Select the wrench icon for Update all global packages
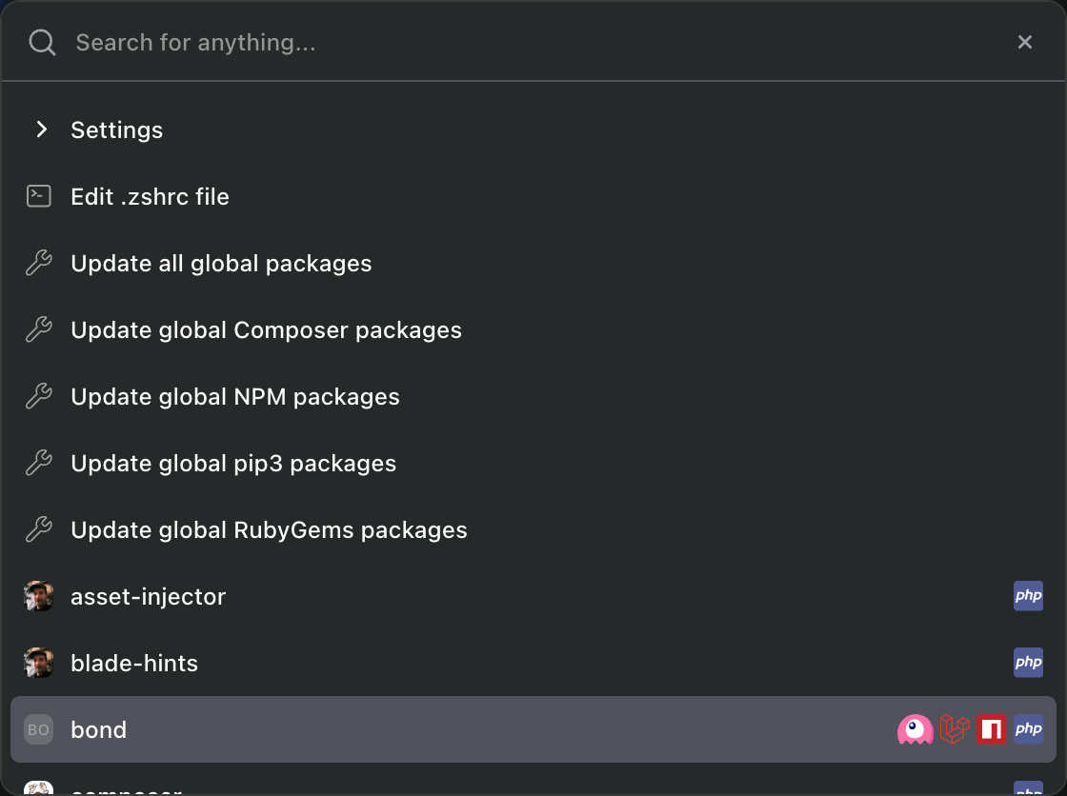The width and height of the screenshot is (1067, 796). [38, 263]
